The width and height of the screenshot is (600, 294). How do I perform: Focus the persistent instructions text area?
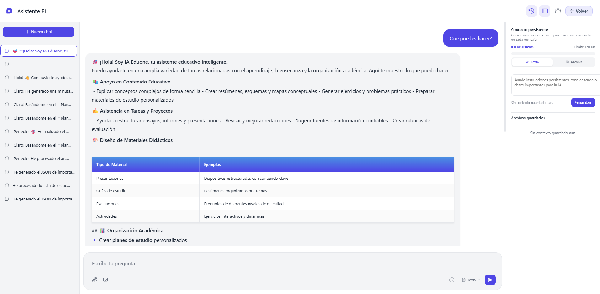(555, 85)
